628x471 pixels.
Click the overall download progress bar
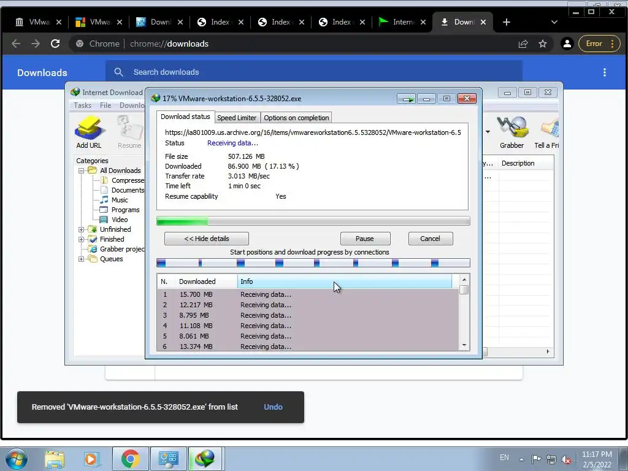coord(313,221)
